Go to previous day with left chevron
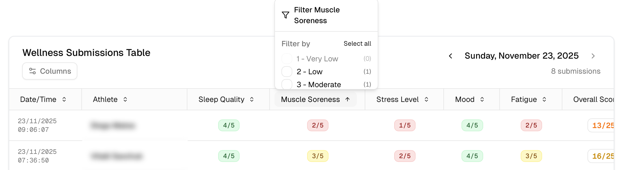 [450, 56]
